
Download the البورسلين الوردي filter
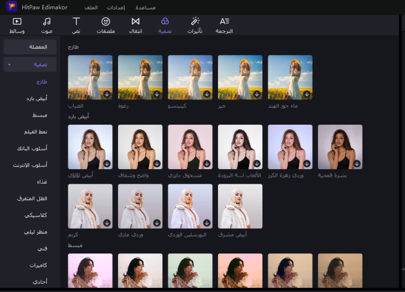[207, 223]
